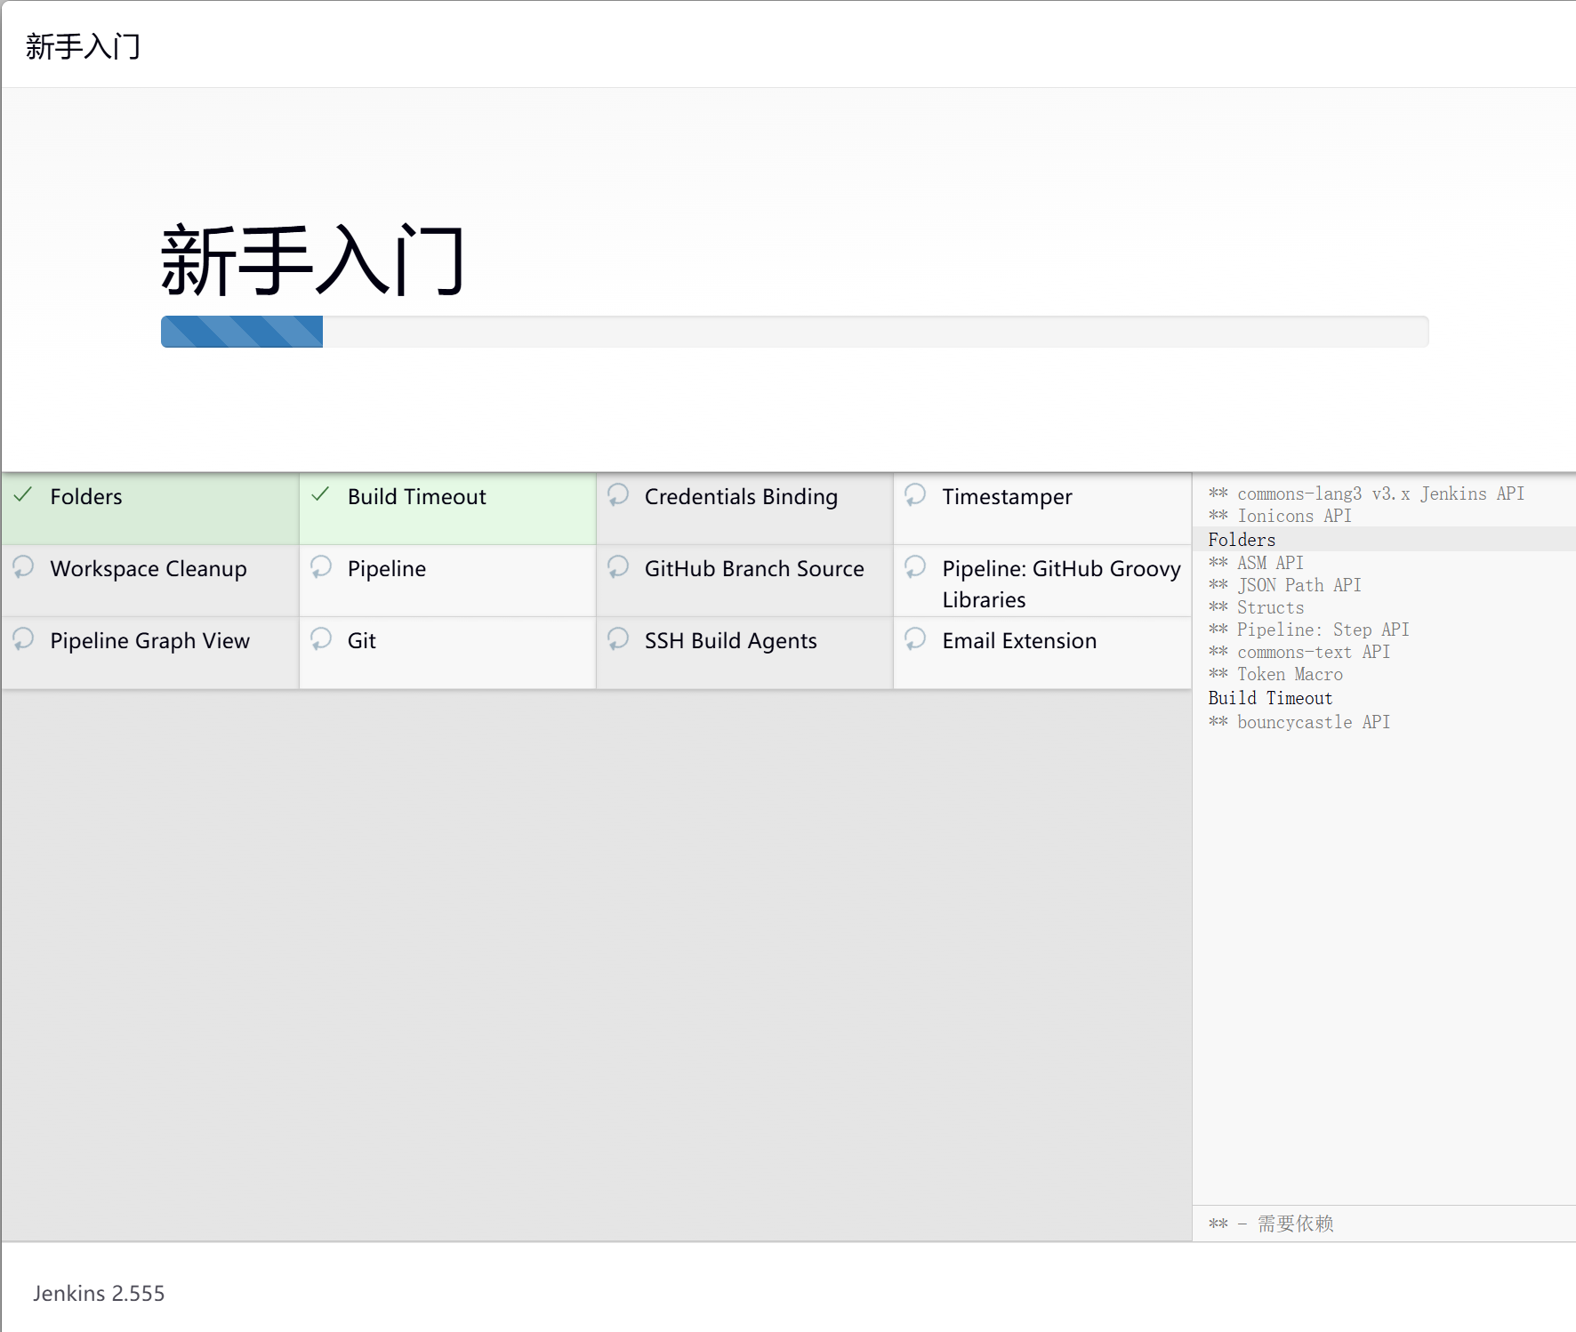The width and height of the screenshot is (1576, 1332).
Task: Click the ASM API log entry
Action: (x=1256, y=563)
